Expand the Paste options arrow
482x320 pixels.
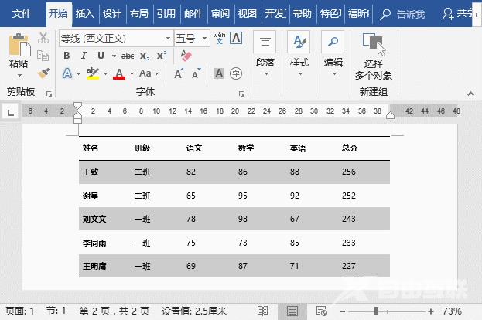[19, 77]
